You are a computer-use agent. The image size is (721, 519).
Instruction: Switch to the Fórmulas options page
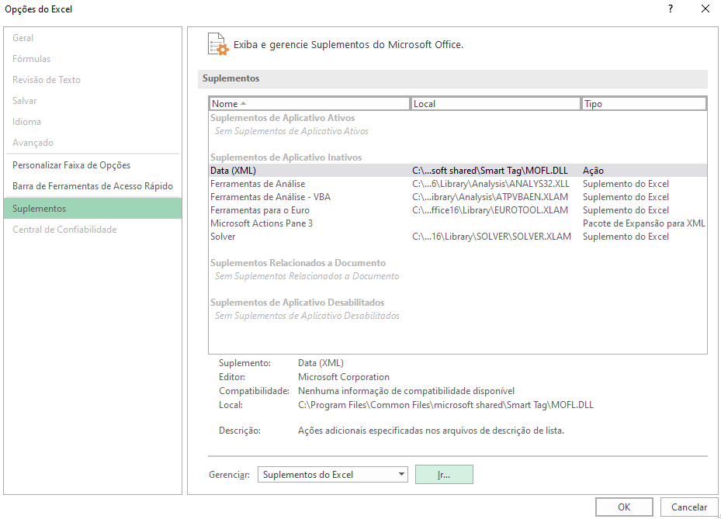tap(32, 58)
